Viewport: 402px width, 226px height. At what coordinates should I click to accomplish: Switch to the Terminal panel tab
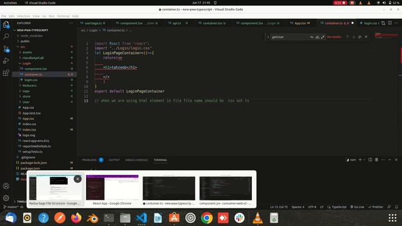[x=160, y=160]
